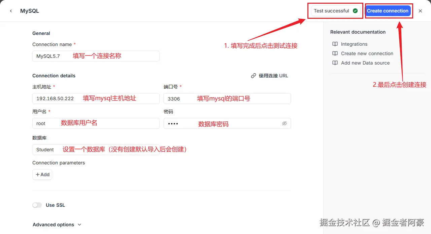Screen dimensions: 431x234
Task: Go back using the left chevron
Action: pos(11,11)
